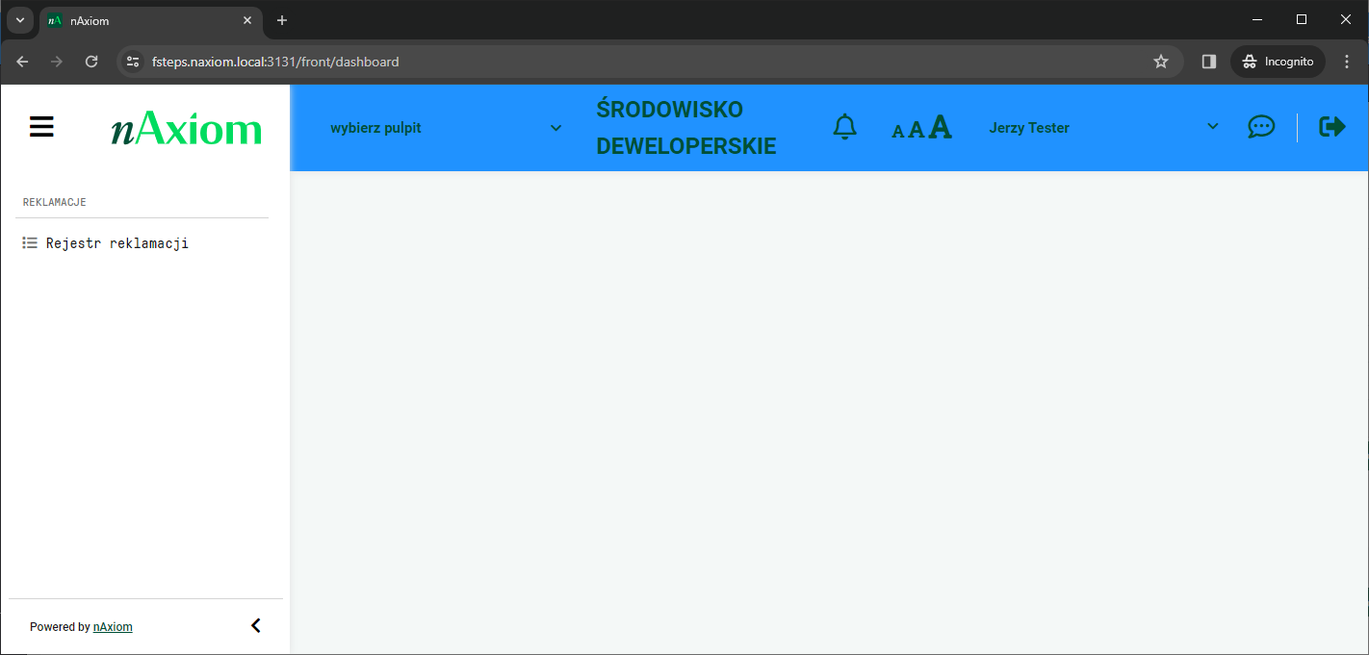This screenshot has width=1369, height=655.
Task: Select the largest font size A
Action: click(x=941, y=127)
